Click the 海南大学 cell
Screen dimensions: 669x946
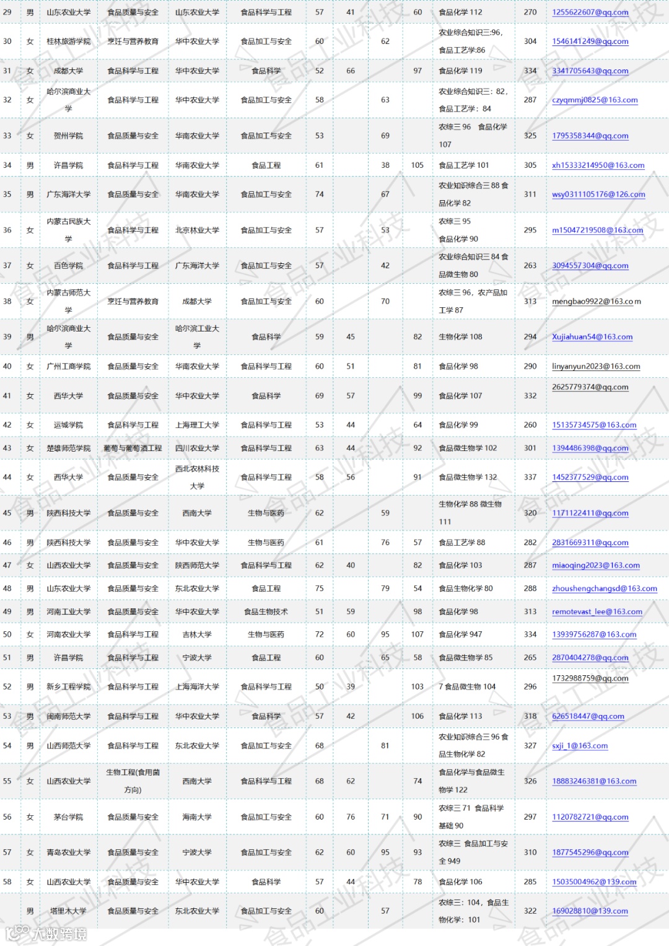pyautogui.click(x=197, y=817)
